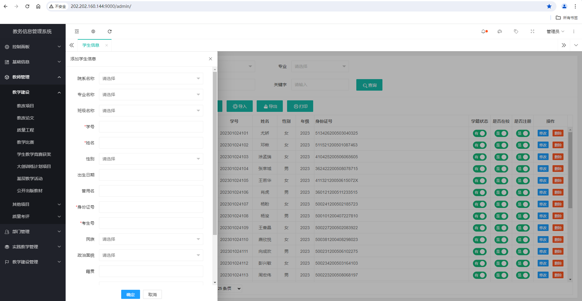Open the 专业名称 dropdown
The height and width of the screenshot is (301, 582).
pos(151,95)
